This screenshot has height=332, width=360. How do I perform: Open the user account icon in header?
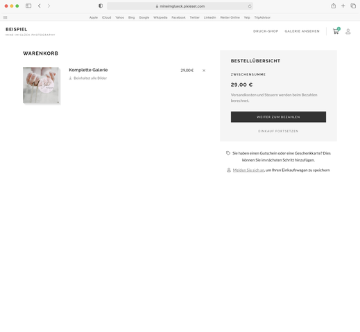pos(348,31)
